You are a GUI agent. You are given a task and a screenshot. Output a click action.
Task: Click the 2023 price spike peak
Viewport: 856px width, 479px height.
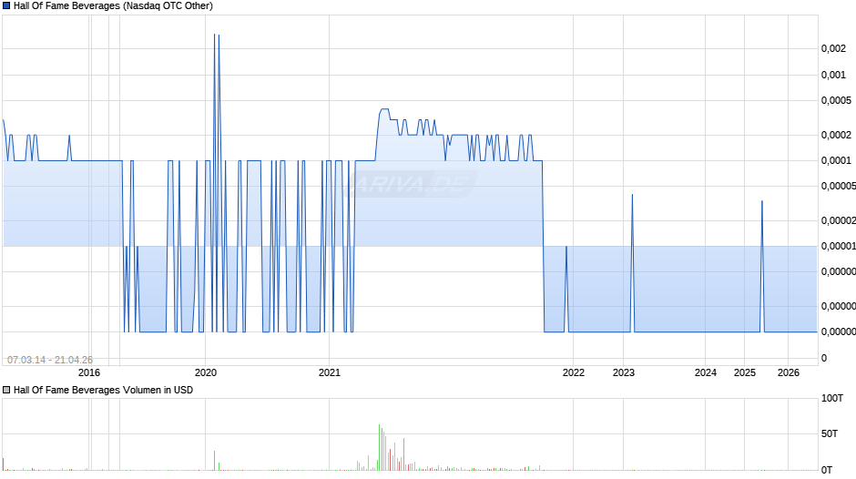point(633,195)
